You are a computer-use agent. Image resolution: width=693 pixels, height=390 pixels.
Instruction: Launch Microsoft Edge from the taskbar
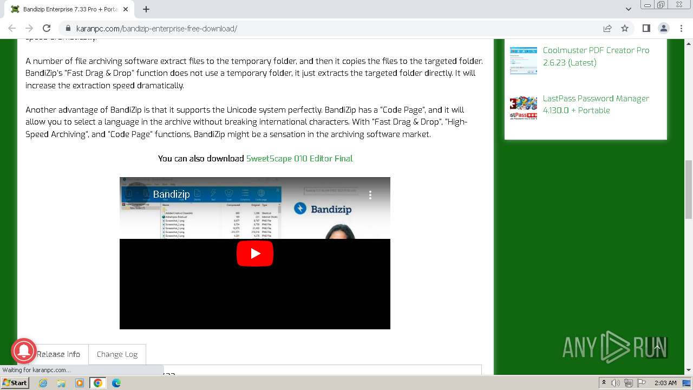pos(116,383)
